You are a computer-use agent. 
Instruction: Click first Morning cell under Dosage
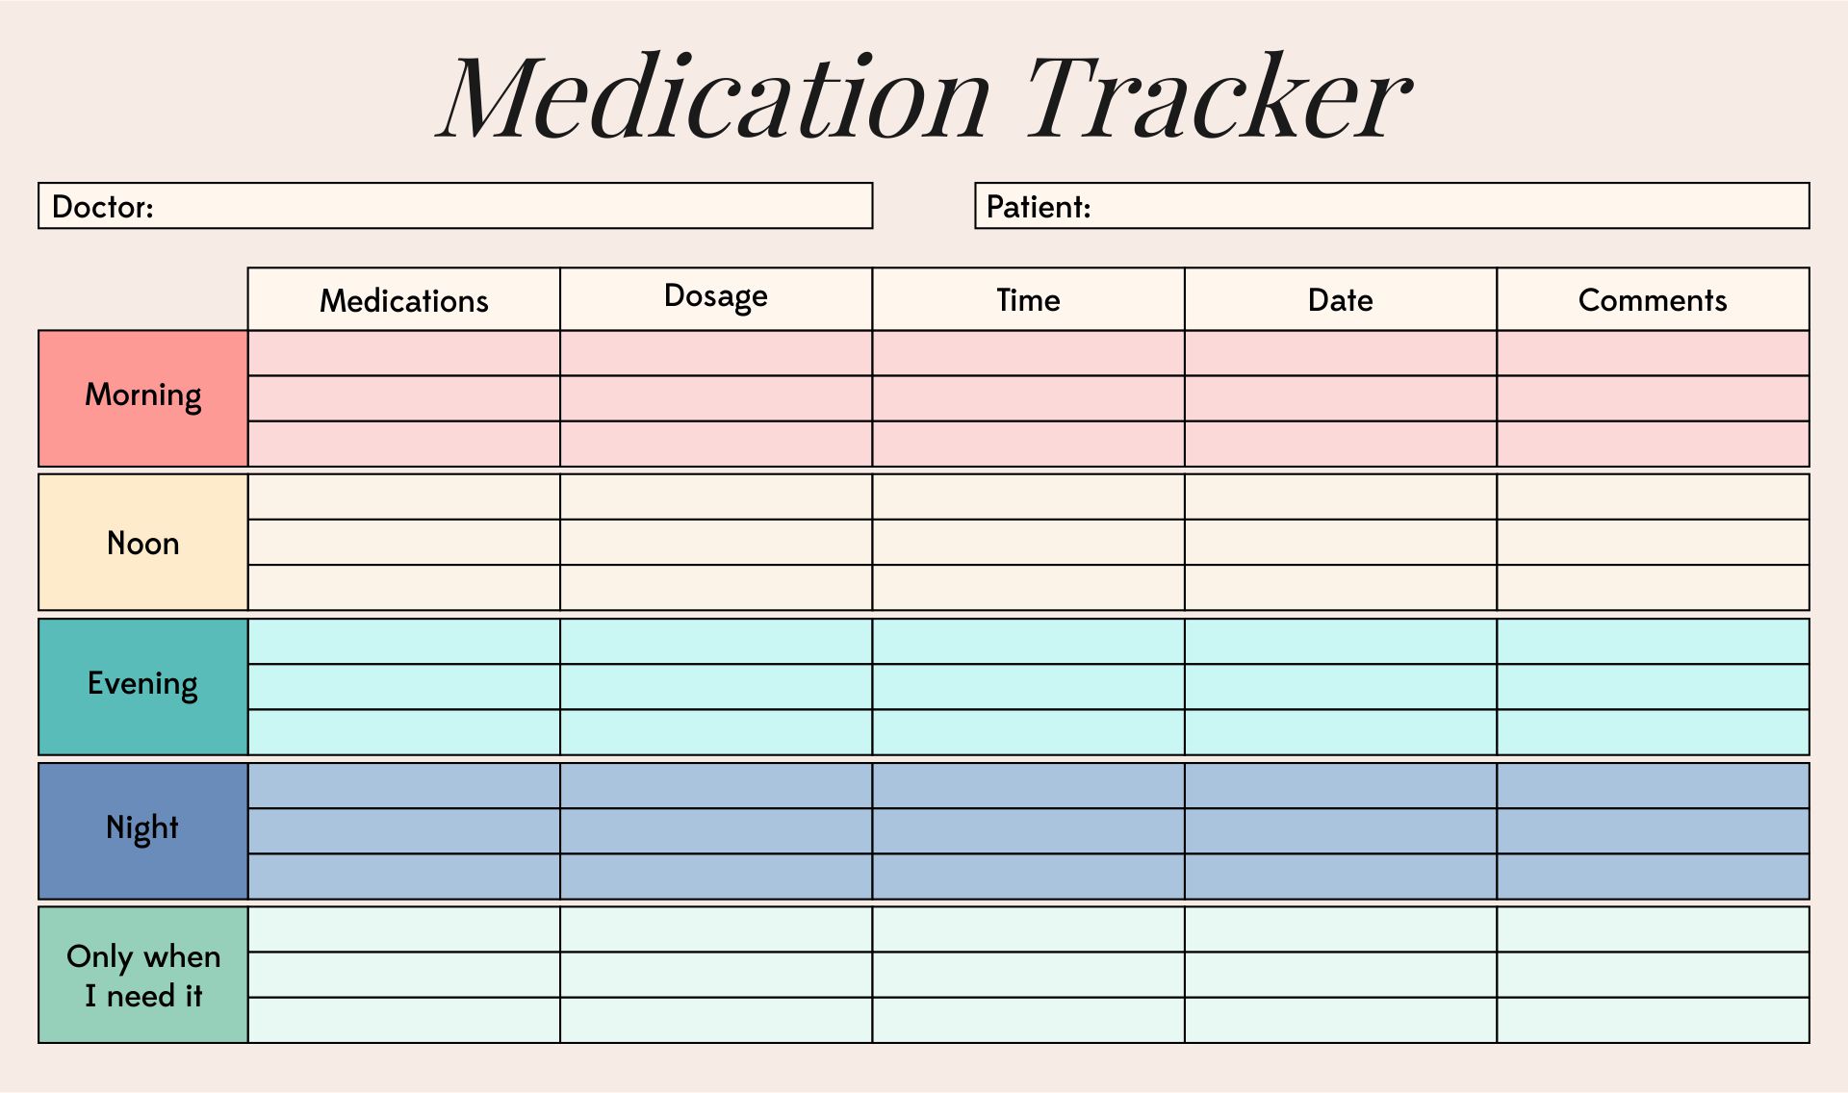[x=716, y=353]
